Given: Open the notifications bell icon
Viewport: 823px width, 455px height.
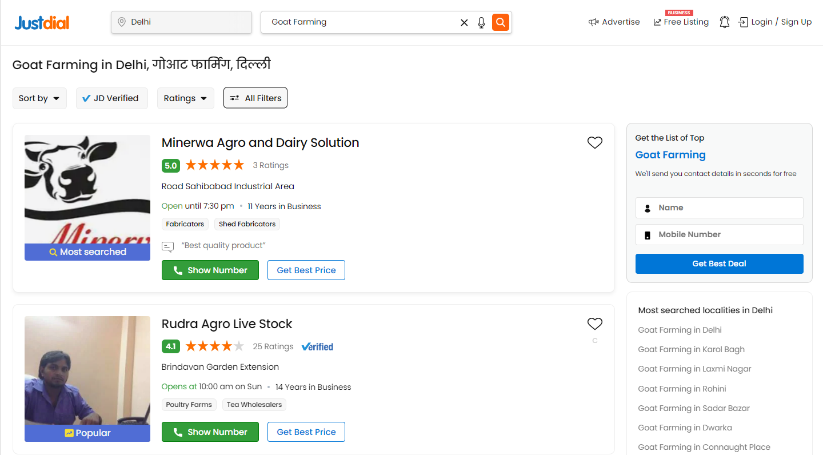Looking at the screenshot, I should pyautogui.click(x=725, y=22).
